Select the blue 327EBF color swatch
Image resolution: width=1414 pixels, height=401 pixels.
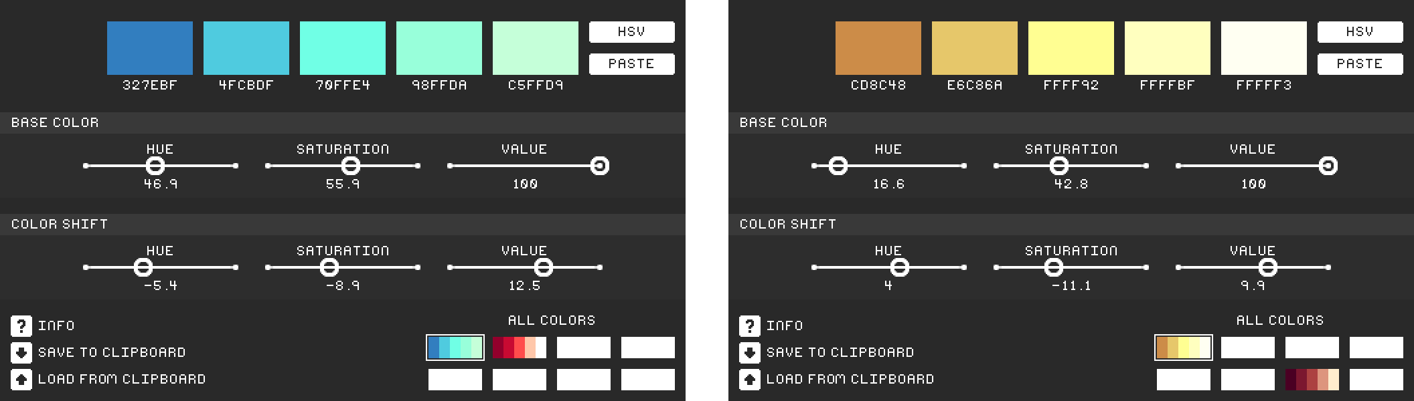pos(150,48)
